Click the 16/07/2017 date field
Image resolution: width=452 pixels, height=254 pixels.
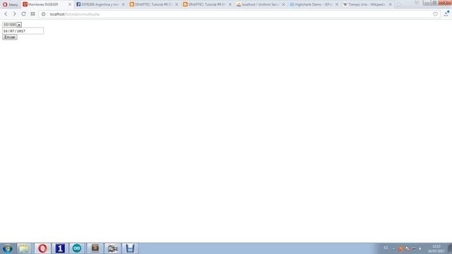point(23,31)
